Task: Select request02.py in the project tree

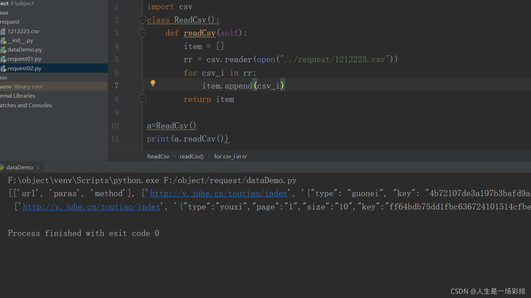Action: [24, 68]
